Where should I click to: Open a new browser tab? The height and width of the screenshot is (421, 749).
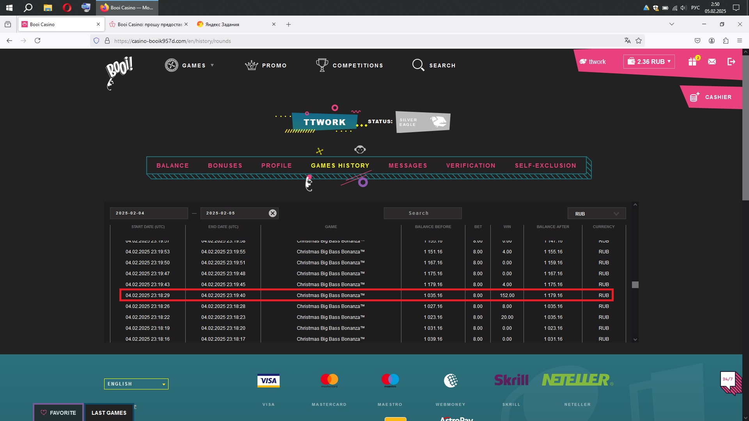288,24
